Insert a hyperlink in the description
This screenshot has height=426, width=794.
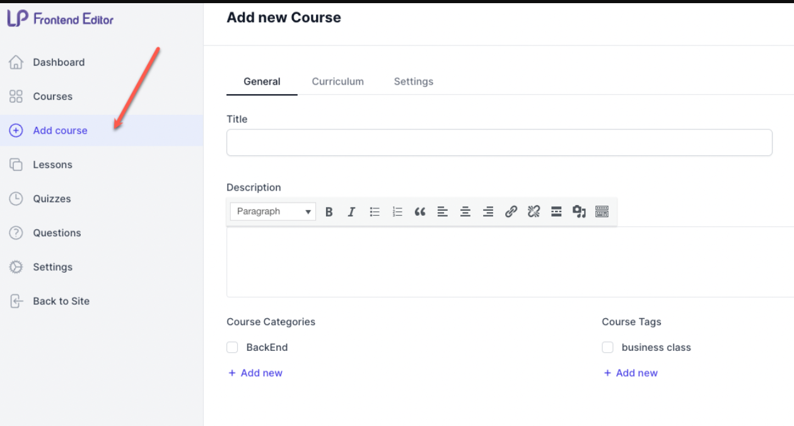pyautogui.click(x=510, y=211)
